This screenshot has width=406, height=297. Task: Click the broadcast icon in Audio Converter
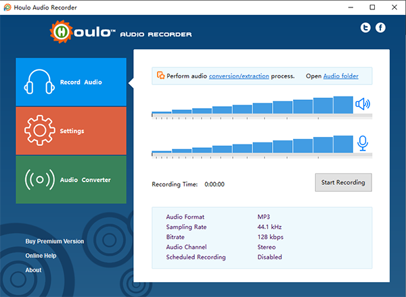40,180
